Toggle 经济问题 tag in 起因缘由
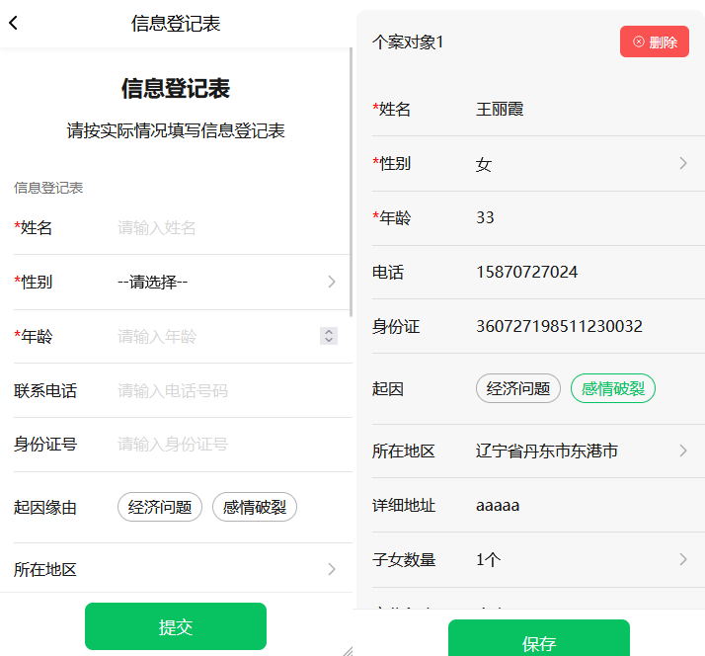705x656 pixels. click(x=160, y=507)
